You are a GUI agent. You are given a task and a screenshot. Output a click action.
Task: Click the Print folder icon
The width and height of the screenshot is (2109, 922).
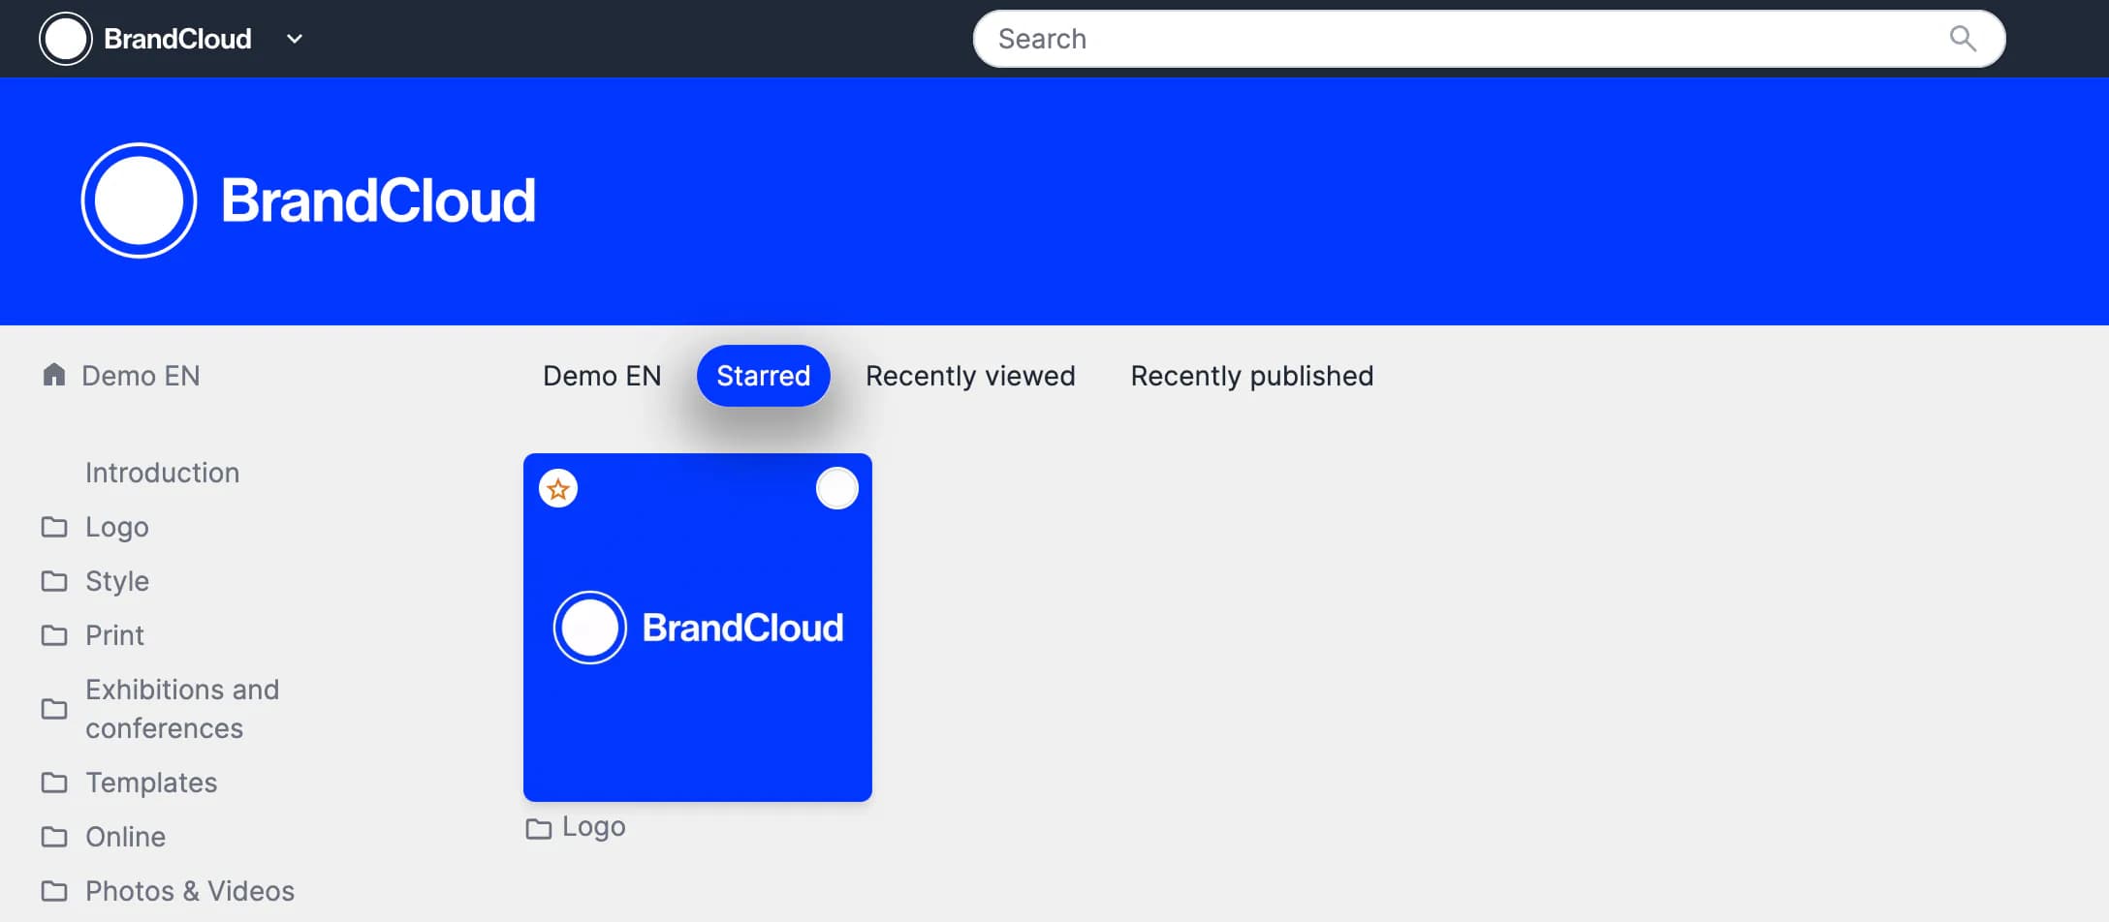coord(54,635)
